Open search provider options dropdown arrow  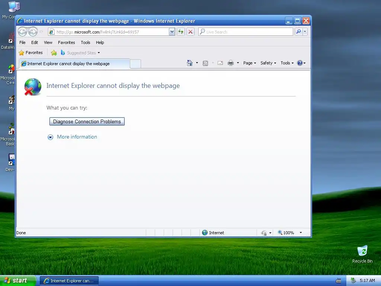(305, 32)
